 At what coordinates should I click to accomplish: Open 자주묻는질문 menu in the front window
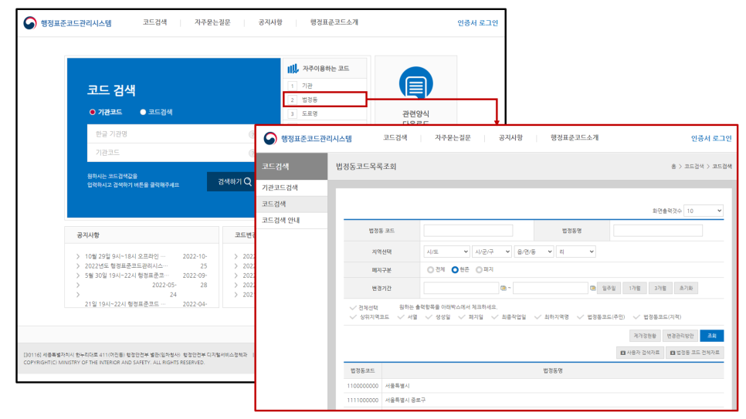tap(453, 138)
